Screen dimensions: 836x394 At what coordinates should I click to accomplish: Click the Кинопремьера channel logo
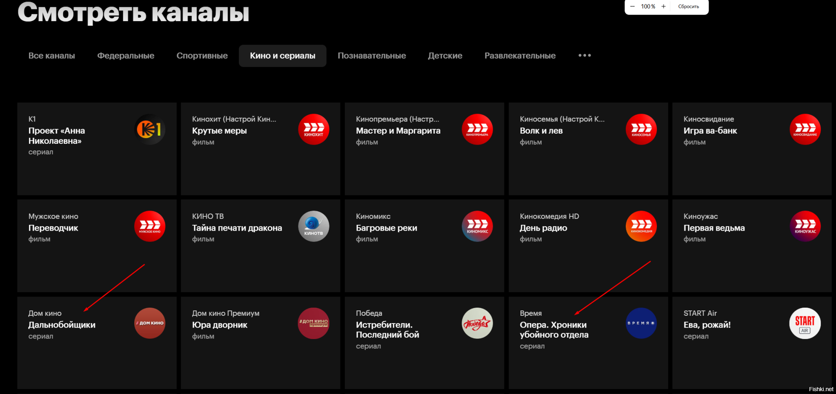click(477, 129)
